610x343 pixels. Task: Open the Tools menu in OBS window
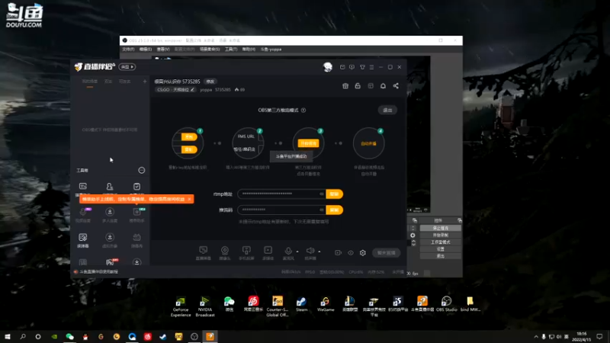[x=231, y=50]
